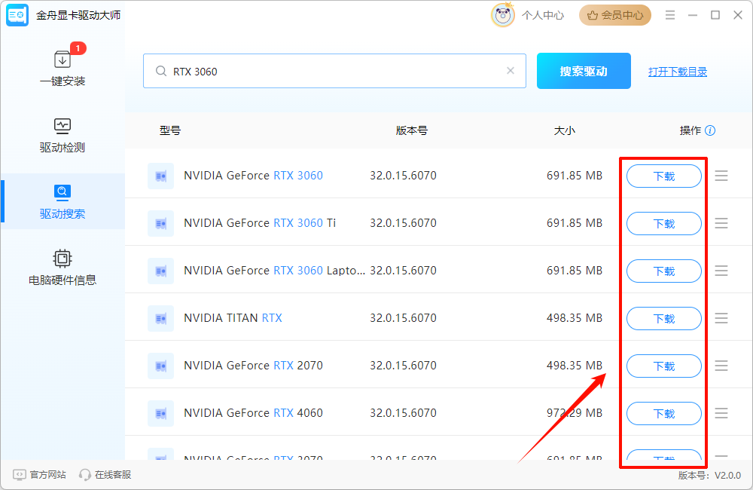The width and height of the screenshot is (753, 490).
Task: Expand more options for GeForce RTX 2070 row
Action: [721, 366]
